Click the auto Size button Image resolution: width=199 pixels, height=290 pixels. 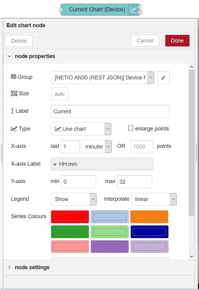coord(60,94)
